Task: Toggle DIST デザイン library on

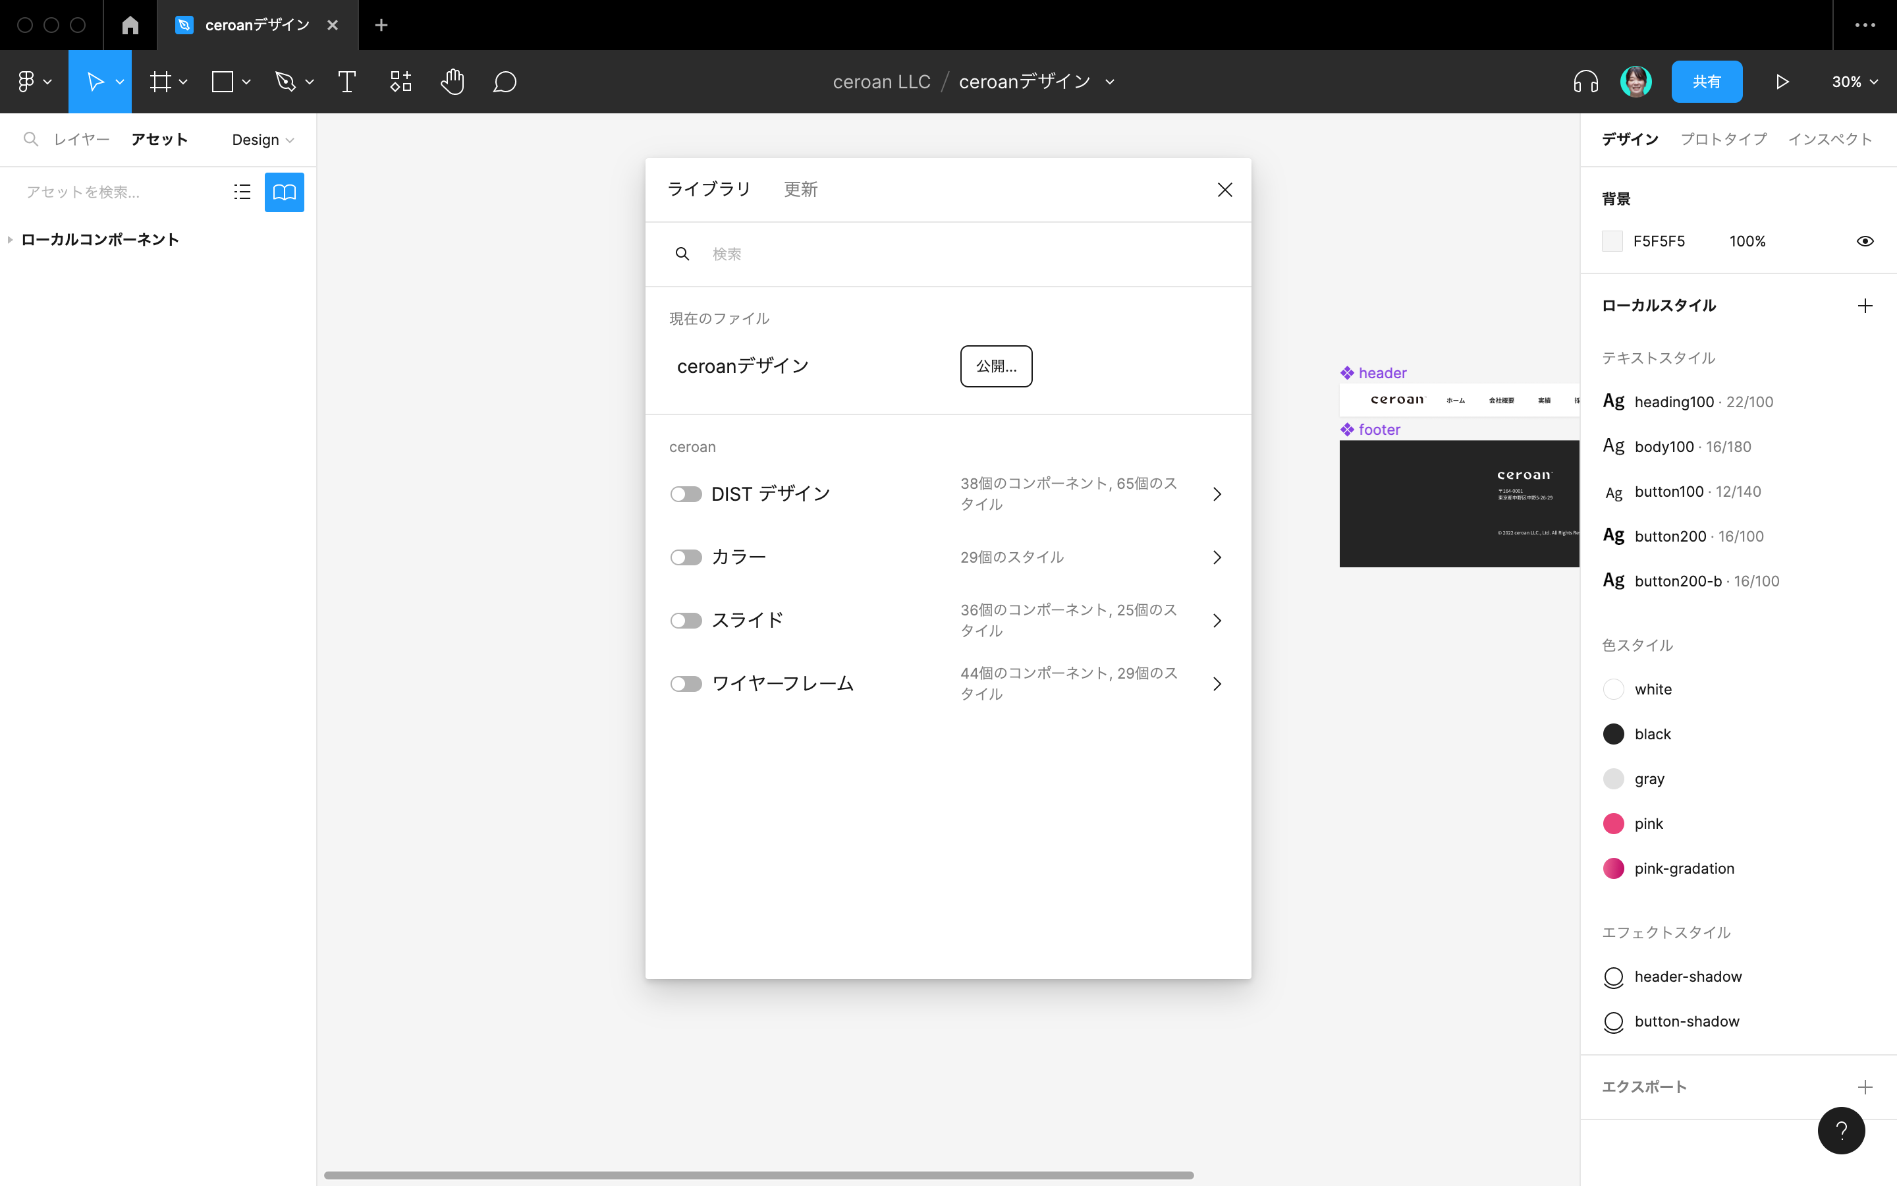Action: (683, 494)
